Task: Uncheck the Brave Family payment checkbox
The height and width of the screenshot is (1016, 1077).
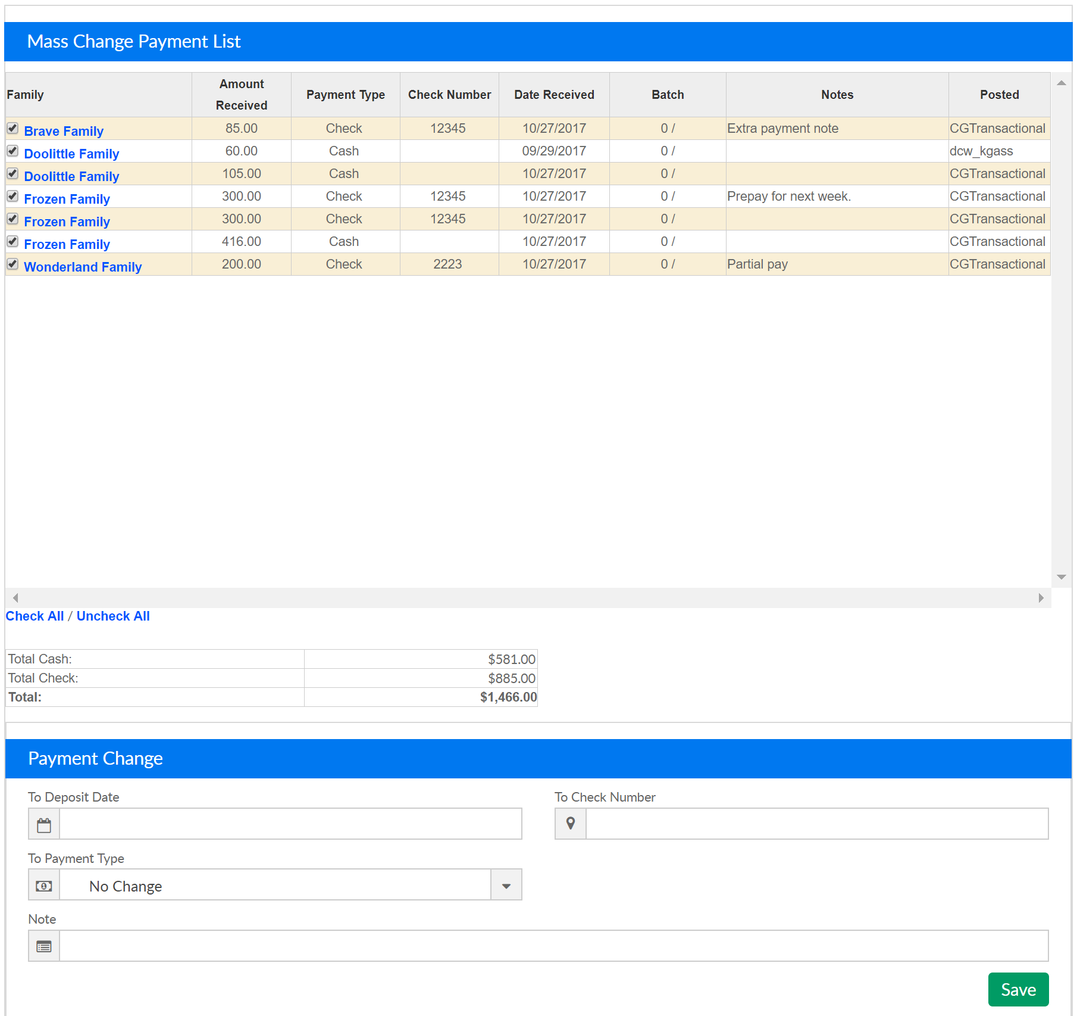Action: tap(12, 129)
